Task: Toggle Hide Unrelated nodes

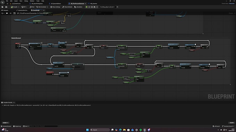Action: click(x=41, y=7)
